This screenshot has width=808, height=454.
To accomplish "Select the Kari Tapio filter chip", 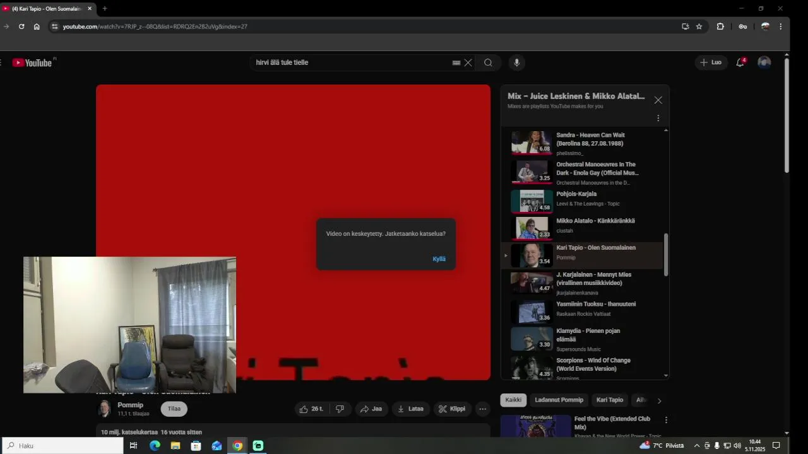I will (610, 400).
